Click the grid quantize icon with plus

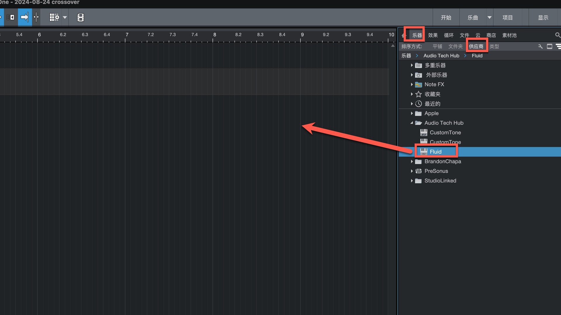tap(54, 17)
